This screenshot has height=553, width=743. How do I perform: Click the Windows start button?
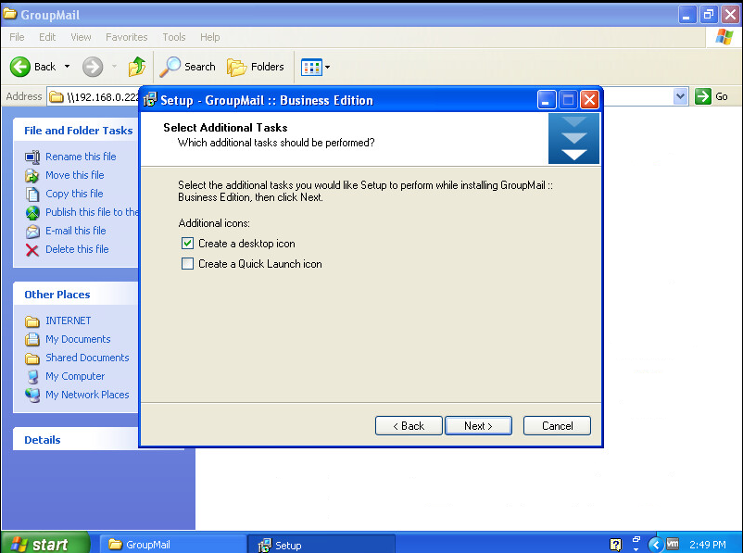44,544
